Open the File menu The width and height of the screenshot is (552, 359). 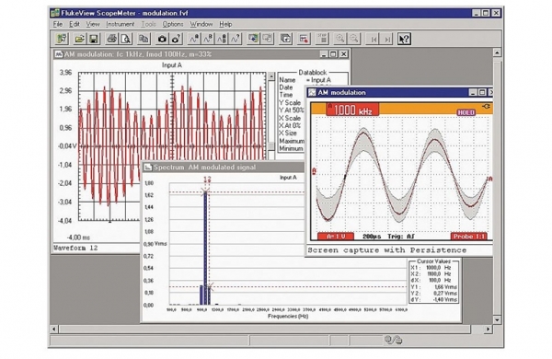58,24
